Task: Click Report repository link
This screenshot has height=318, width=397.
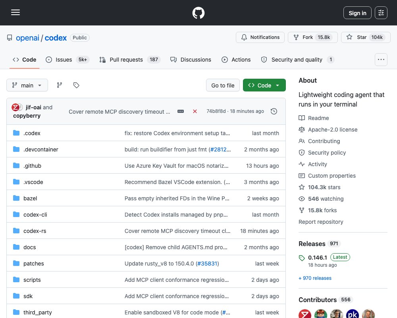Action: coord(321,222)
